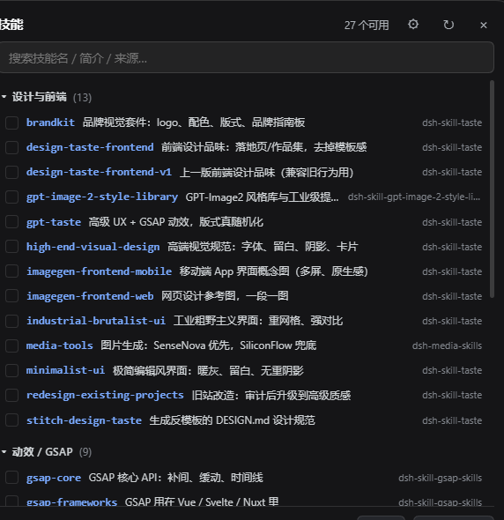Click the scrollbar of the skills list

[492, 189]
